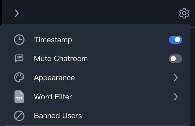Click the white knob of Mute Chatroom toggle
Image resolution: width=195 pixels, height=126 pixels.
[x=173, y=59]
